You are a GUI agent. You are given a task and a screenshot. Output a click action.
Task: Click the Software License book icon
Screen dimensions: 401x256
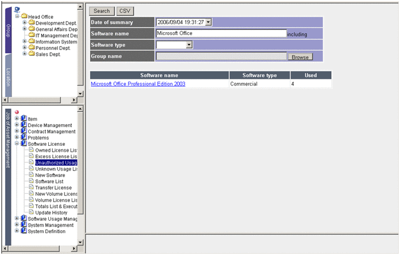tap(24, 143)
